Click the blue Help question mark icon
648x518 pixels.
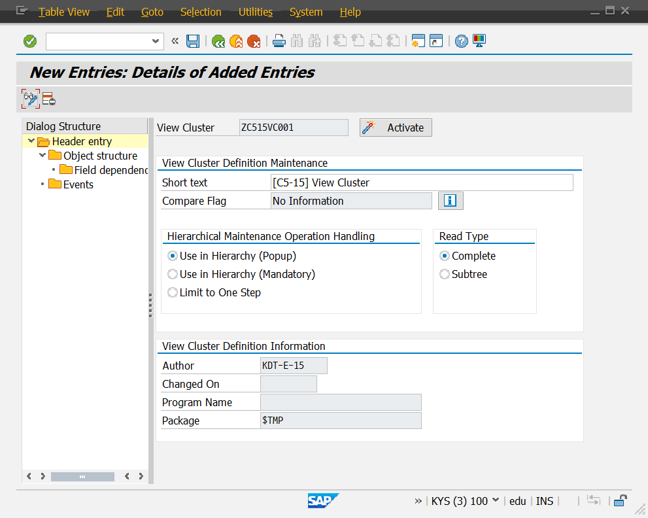[461, 41]
